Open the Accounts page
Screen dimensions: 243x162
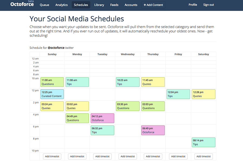[x=131, y=5]
